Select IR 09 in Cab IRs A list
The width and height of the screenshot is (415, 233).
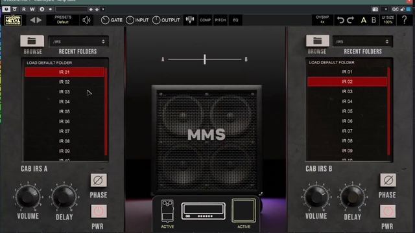tap(64, 151)
